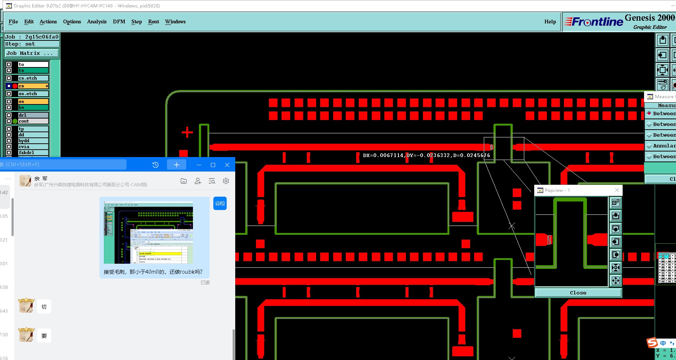Select layer name hydd in layer list
The width and height of the screenshot is (676, 360).
(x=33, y=141)
